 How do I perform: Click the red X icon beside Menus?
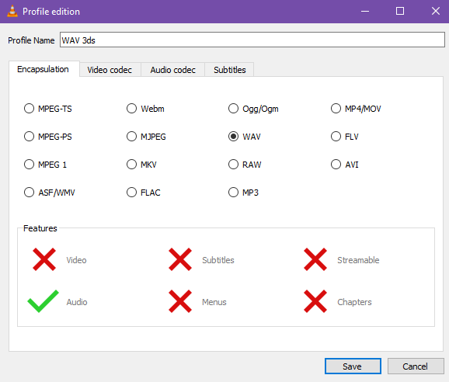coord(180,301)
